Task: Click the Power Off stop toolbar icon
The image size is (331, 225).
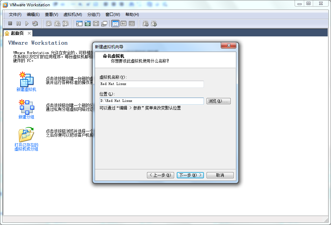Action: click(x=10, y=23)
